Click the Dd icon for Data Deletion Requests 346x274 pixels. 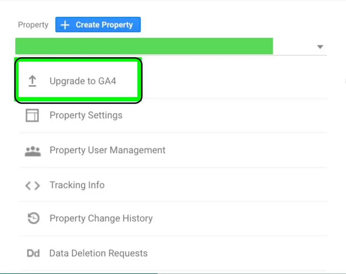tap(33, 253)
